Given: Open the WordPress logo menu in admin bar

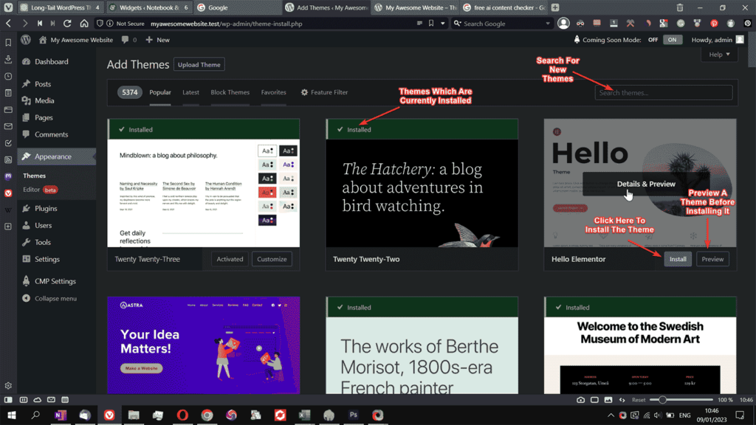Looking at the screenshot, I should (x=26, y=40).
